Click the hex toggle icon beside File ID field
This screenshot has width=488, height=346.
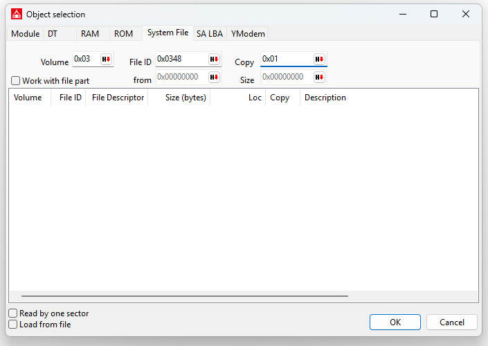click(x=214, y=60)
